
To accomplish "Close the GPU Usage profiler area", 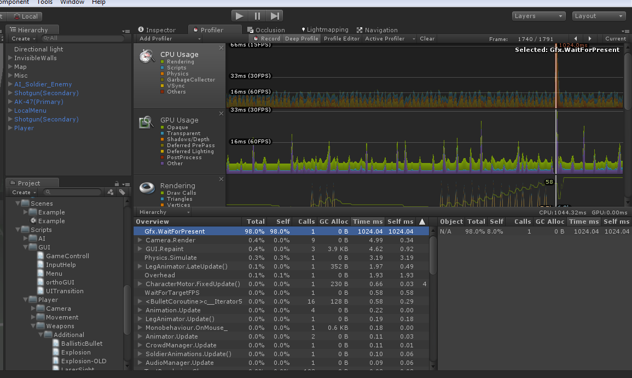I will (x=222, y=113).
